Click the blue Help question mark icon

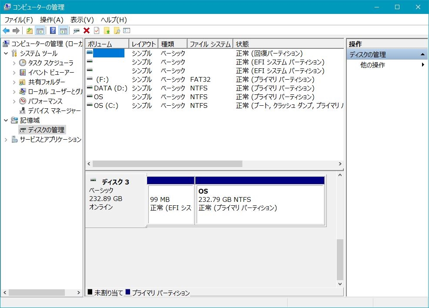[x=53, y=30]
